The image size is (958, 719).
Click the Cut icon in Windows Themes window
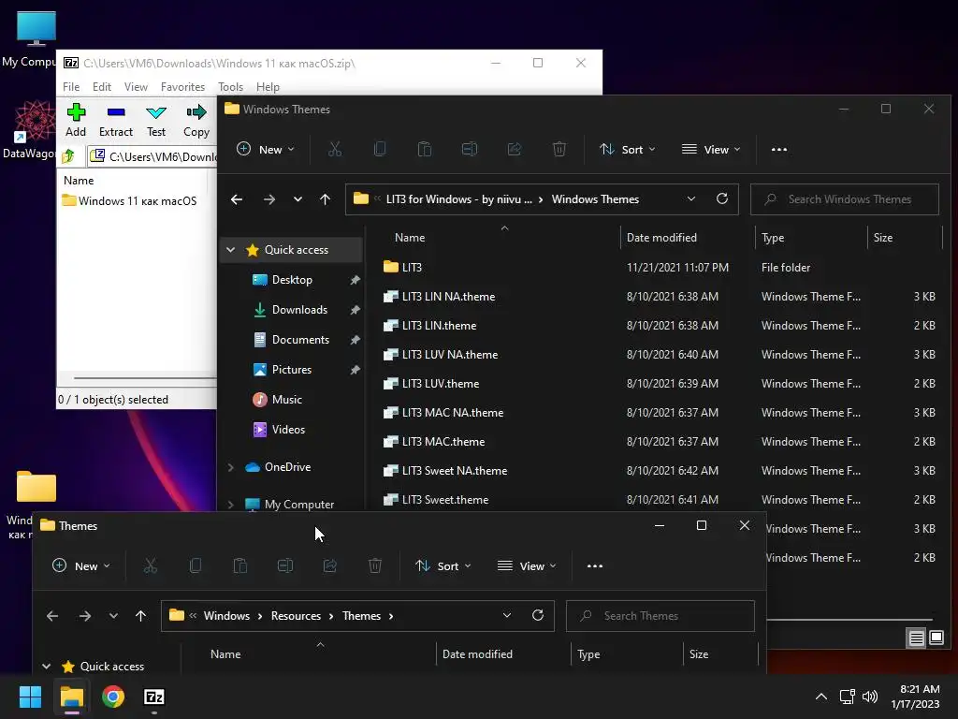(335, 149)
